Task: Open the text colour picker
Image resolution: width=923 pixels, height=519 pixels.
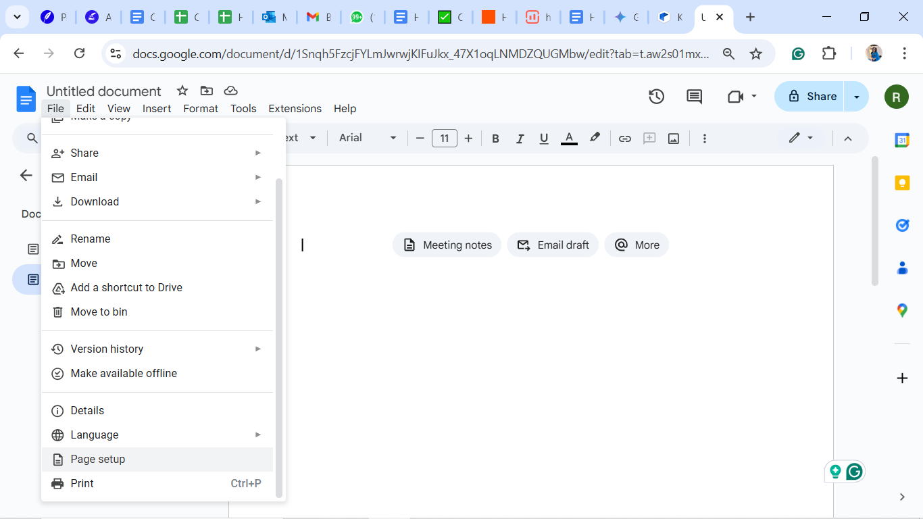Action: click(x=570, y=139)
